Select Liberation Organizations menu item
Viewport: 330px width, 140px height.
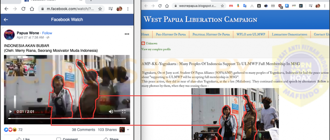289,35
